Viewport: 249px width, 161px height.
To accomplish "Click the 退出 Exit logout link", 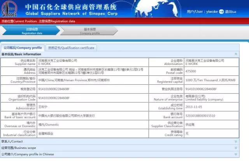I will pyautogui.click(x=230, y=12).
